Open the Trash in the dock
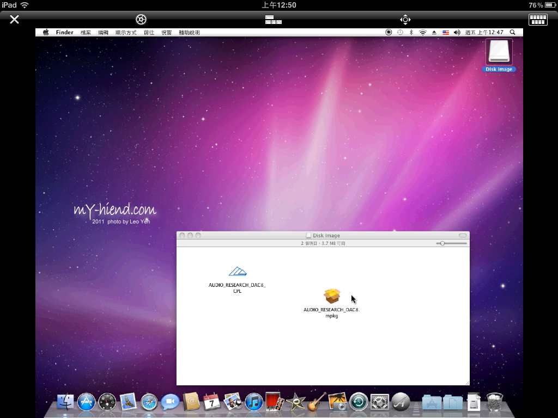 click(495, 402)
